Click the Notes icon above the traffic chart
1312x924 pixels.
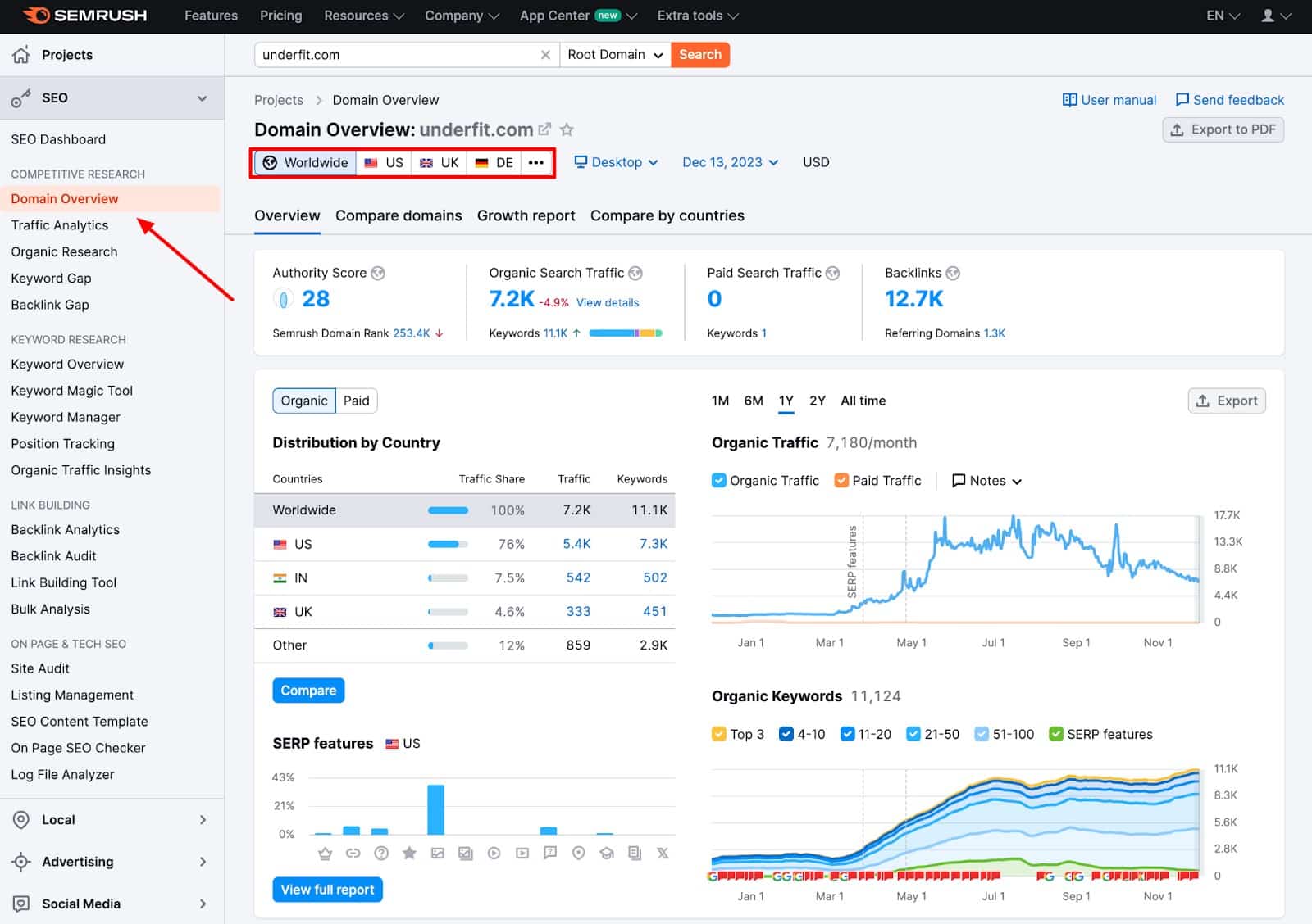click(958, 481)
